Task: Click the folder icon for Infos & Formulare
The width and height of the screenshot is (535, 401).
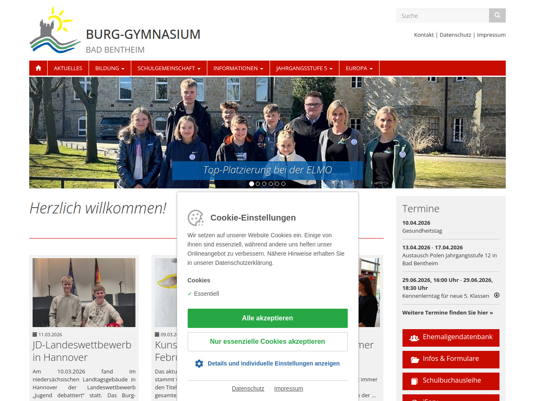Action: (415, 360)
